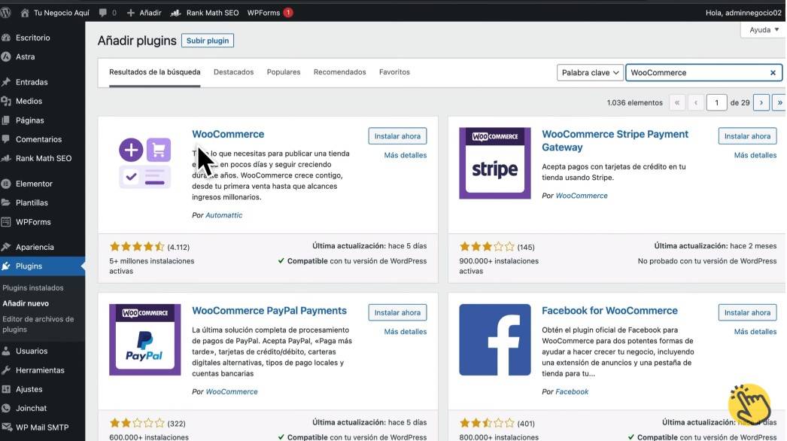Open Editor de archivos de plugins
The image size is (787, 441).
click(38, 324)
